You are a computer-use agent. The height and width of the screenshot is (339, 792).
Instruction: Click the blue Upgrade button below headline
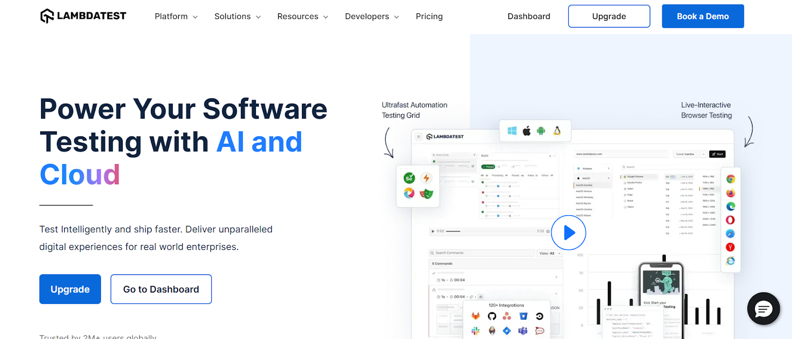click(70, 289)
